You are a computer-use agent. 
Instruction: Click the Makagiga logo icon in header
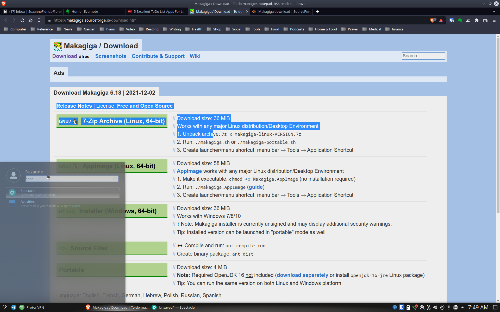tap(58, 46)
